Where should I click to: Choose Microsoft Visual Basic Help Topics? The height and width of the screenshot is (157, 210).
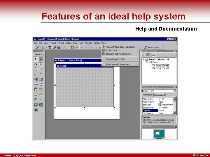(x=120, y=47)
